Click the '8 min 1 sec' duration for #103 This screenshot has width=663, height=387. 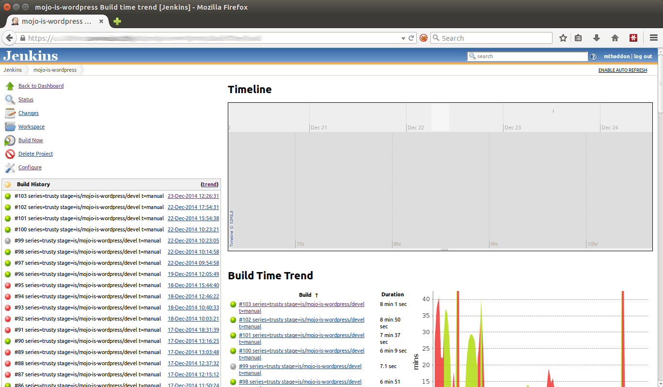tap(393, 305)
